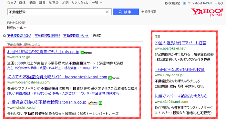Click Norton Secured checkmark badge by tohshin.co.jp
Viewport: 226px width, 119px height.
(93, 103)
